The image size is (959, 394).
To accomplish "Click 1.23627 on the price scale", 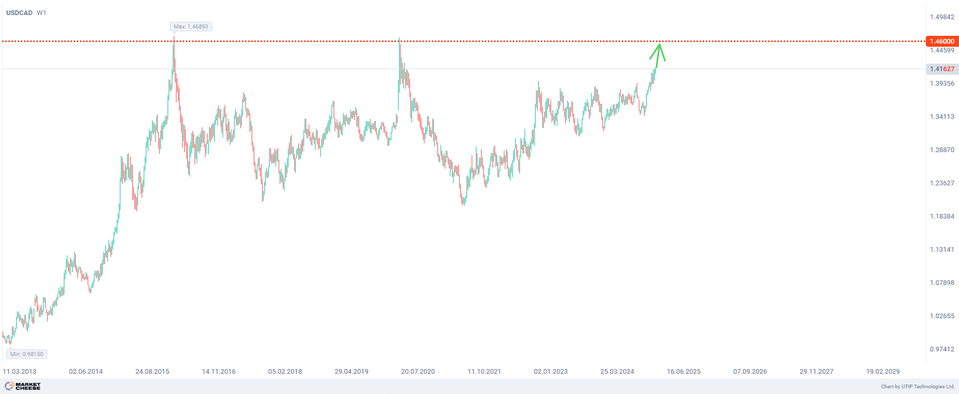I will click(x=942, y=183).
